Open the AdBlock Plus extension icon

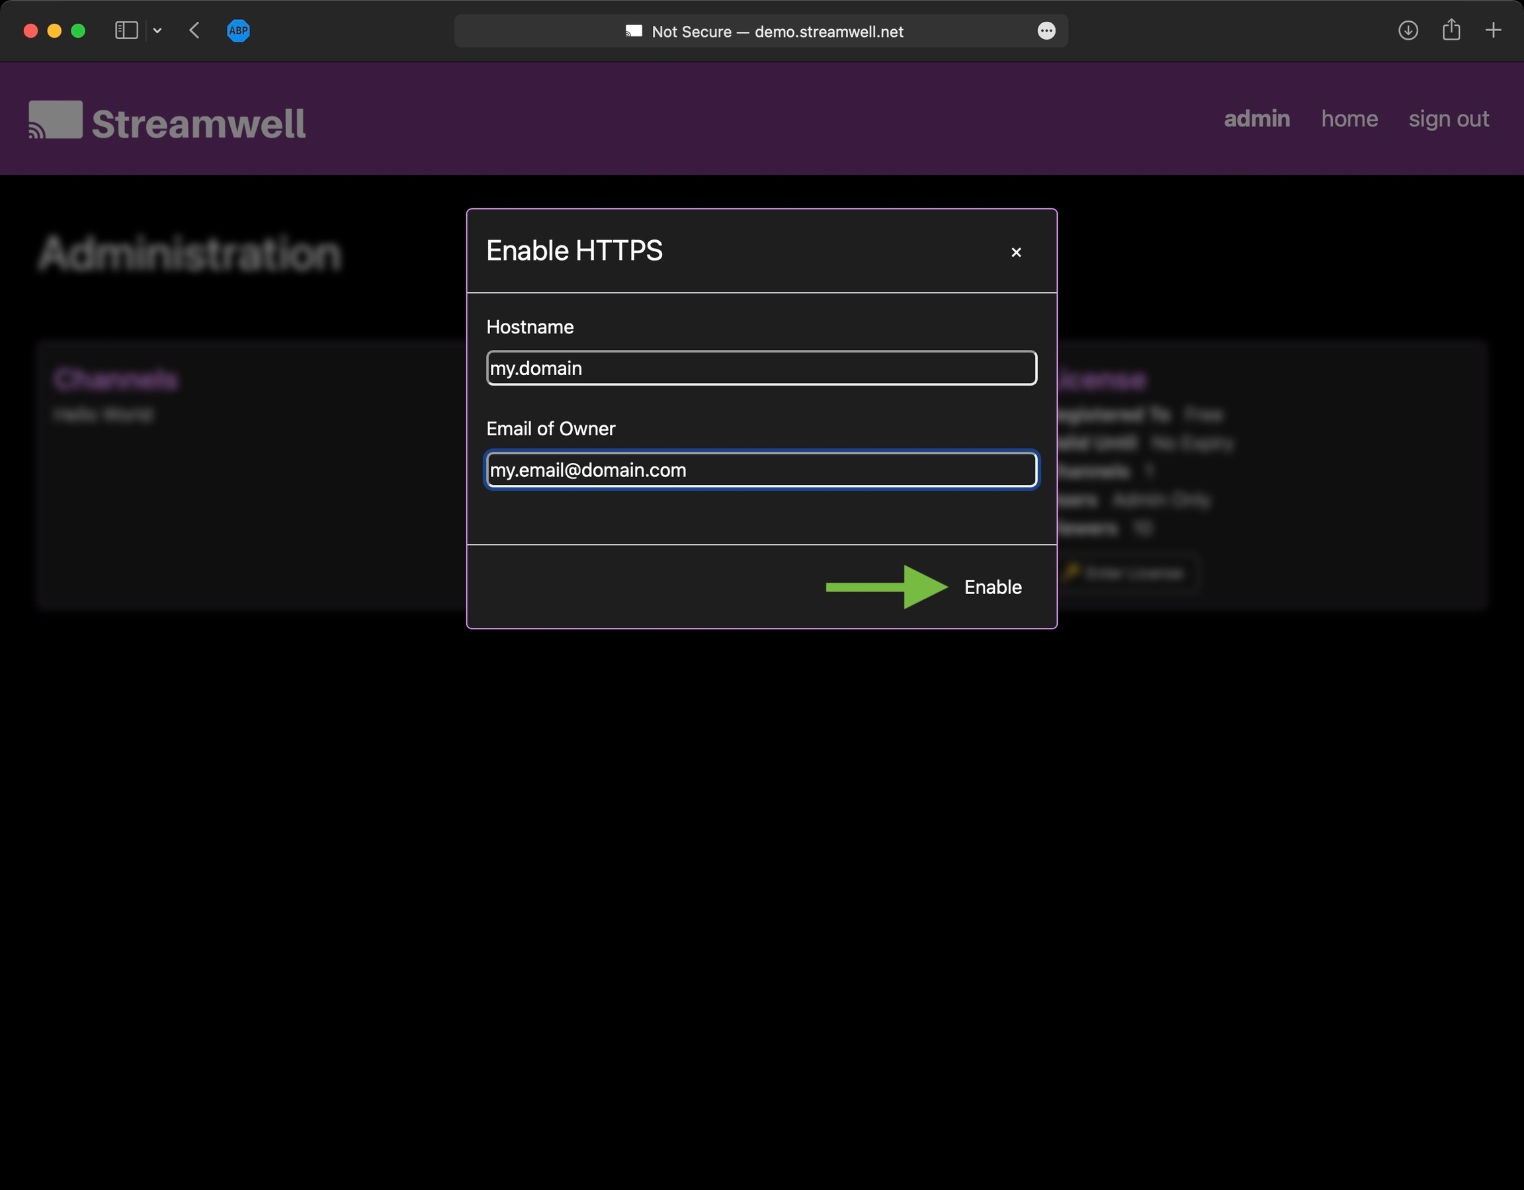[238, 30]
